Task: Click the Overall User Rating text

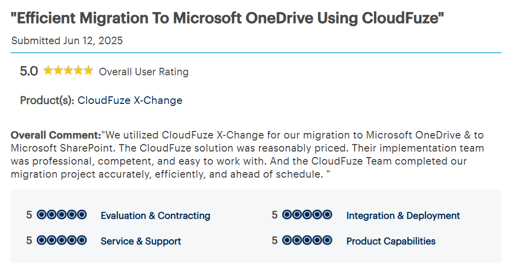Action: [143, 72]
